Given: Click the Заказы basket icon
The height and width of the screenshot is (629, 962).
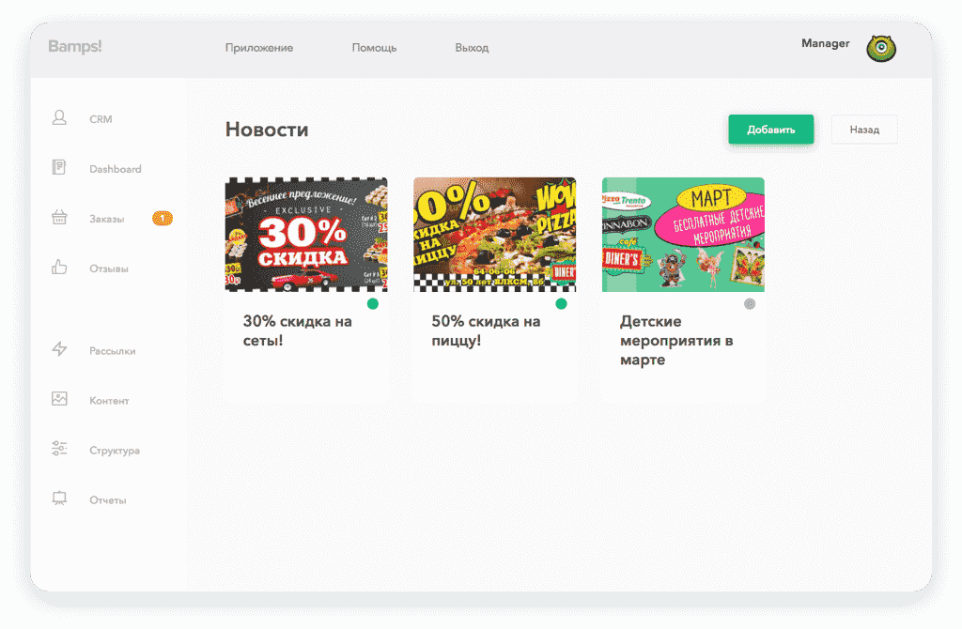Looking at the screenshot, I should click(x=59, y=218).
